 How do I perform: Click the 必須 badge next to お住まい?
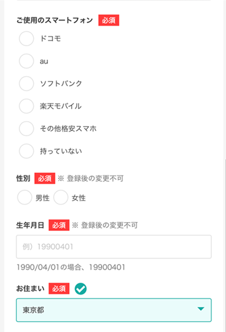pos(59,288)
